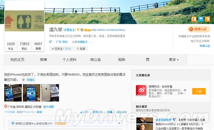Click 收藏 to favorite the post

(109, 112)
